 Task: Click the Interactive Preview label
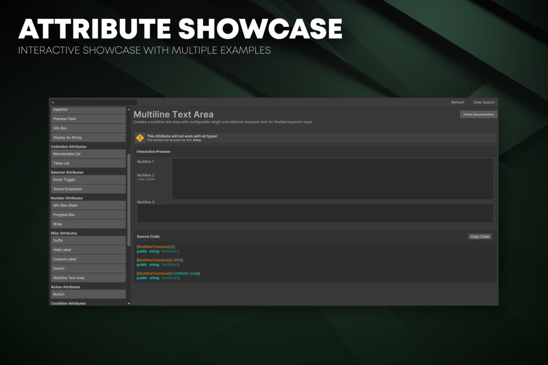[x=154, y=151]
